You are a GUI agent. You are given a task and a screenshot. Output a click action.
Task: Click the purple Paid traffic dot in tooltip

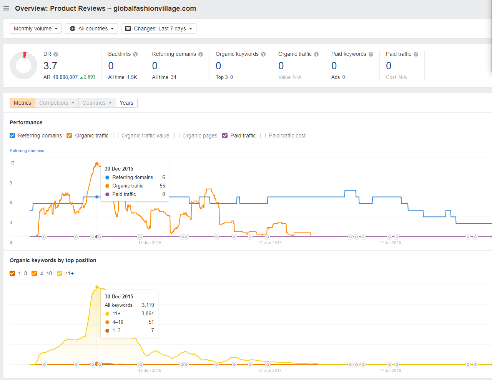(107, 194)
